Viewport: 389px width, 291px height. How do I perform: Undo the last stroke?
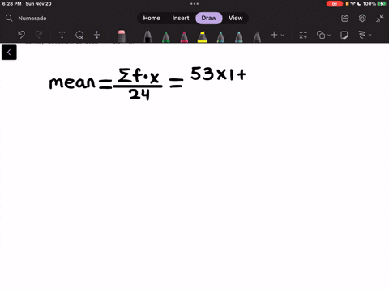tap(21, 35)
